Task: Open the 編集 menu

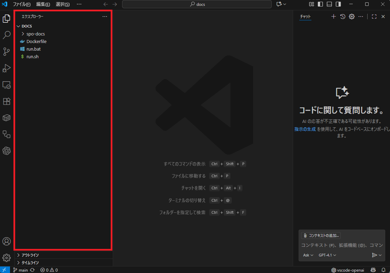Action: 43,4
